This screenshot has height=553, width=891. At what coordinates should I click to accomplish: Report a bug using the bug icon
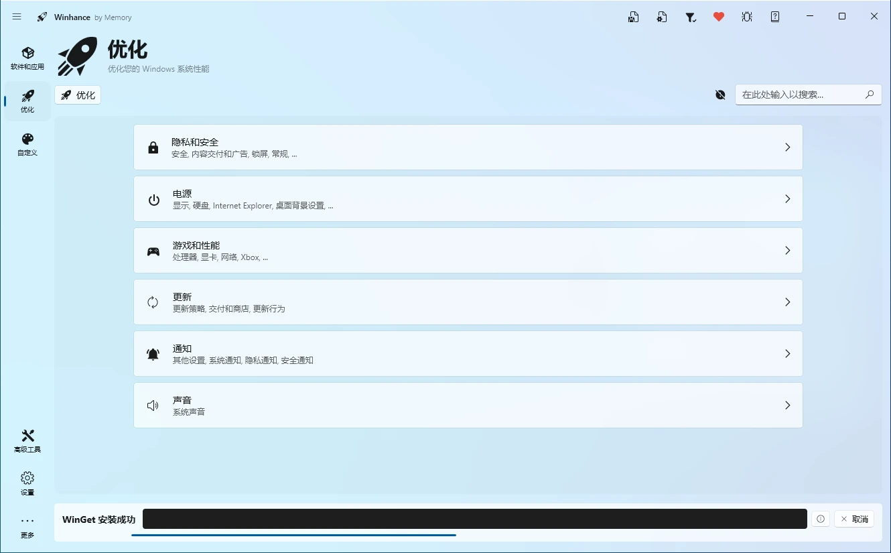click(x=746, y=16)
